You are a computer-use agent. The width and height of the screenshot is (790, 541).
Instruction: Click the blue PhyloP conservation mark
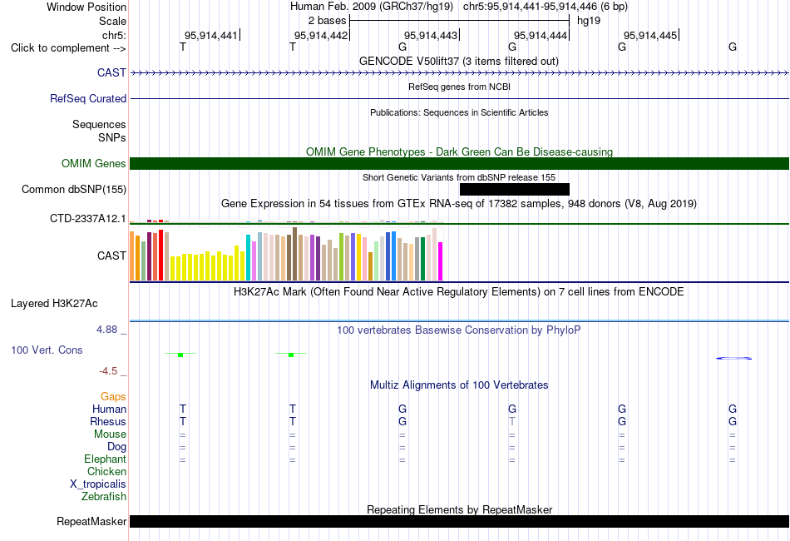(x=733, y=359)
